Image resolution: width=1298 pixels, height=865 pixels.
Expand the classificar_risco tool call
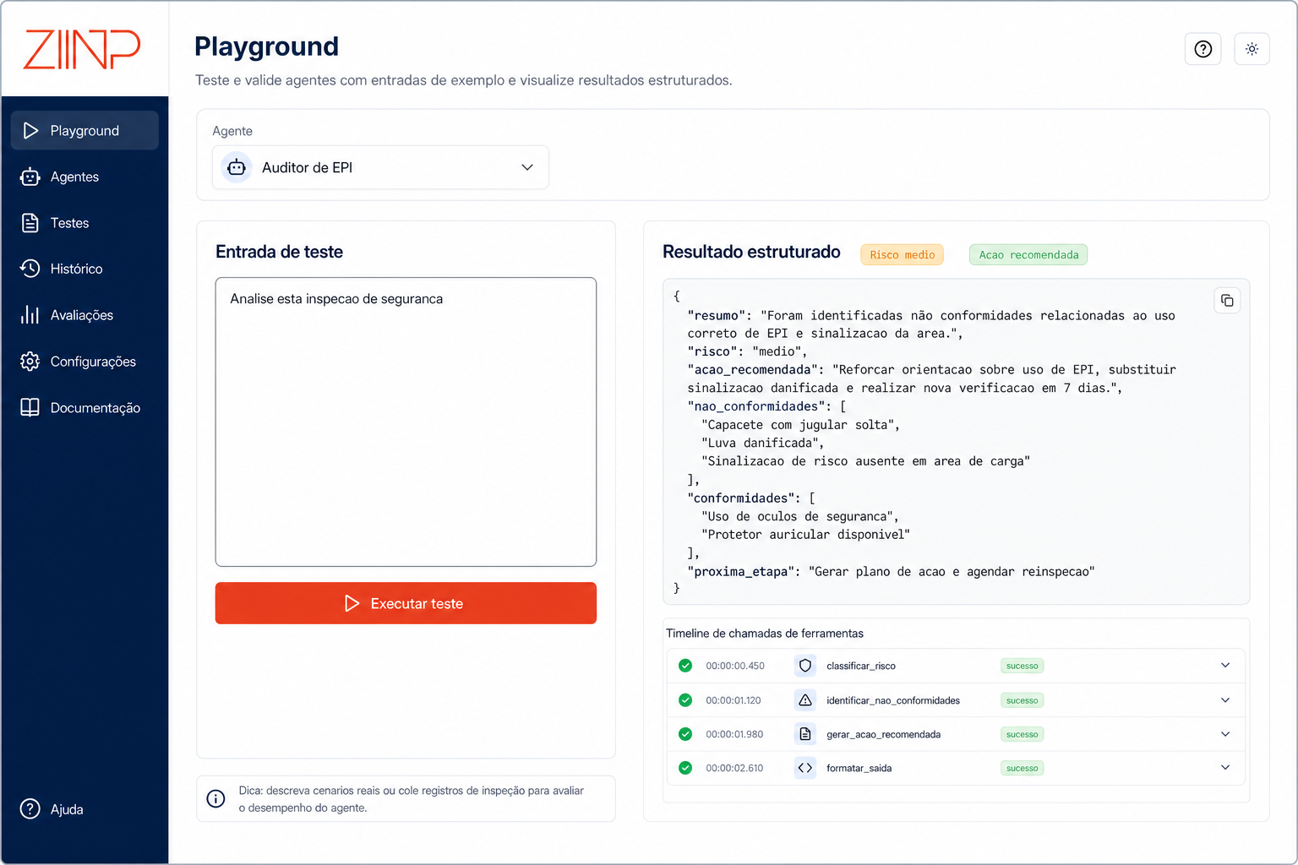point(1225,666)
